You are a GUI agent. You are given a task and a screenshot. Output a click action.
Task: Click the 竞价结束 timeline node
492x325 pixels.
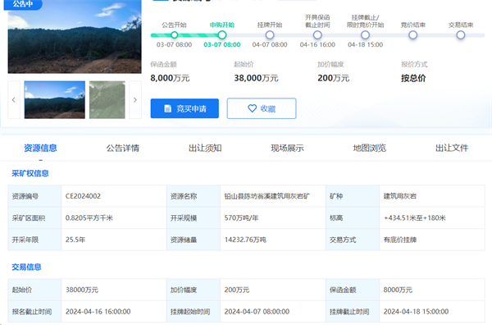point(413,34)
